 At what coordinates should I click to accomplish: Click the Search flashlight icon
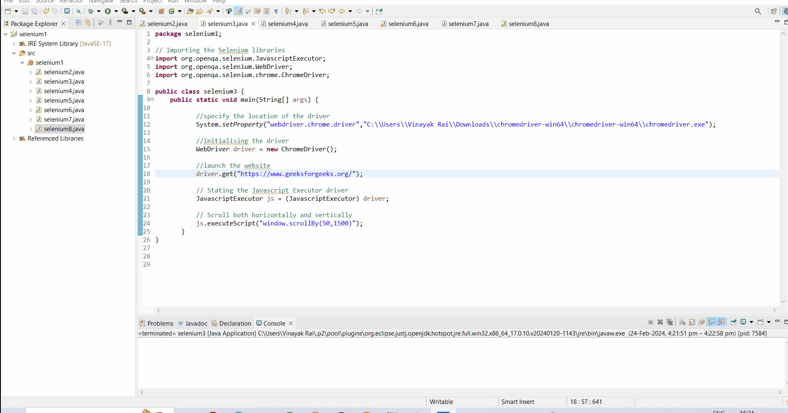[x=210, y=11]
